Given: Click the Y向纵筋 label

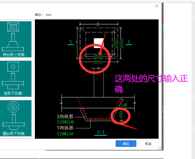Looking at the screenshot, I should pos(65,128).
